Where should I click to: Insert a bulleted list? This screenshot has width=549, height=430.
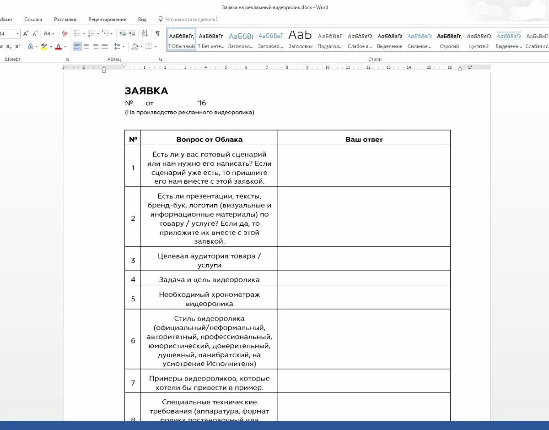77,33
